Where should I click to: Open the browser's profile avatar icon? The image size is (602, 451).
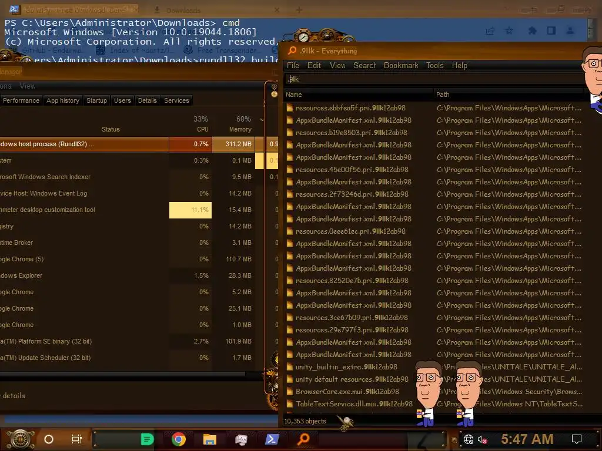tap(570, 31)
